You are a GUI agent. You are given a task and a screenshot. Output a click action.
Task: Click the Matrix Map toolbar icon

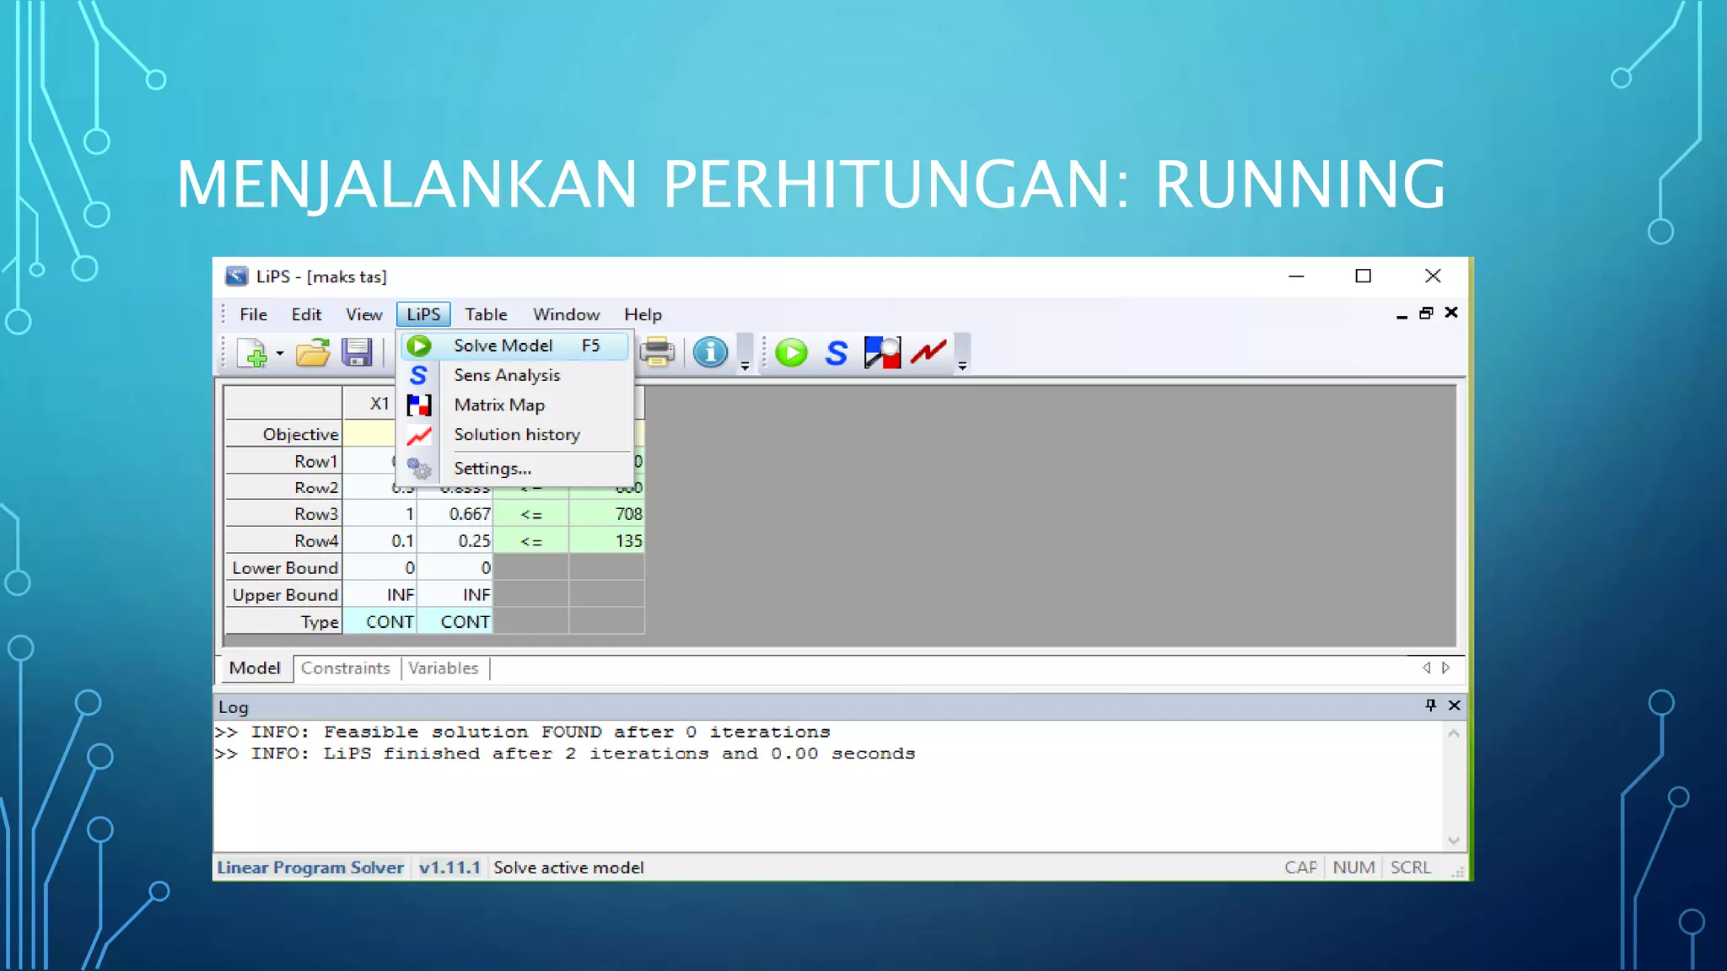point(882,352)
